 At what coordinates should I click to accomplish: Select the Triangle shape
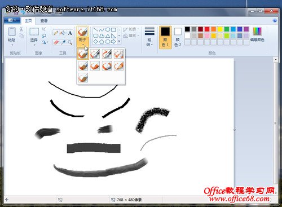coord(107,36)
